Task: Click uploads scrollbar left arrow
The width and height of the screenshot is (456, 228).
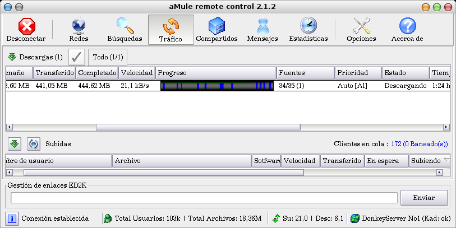Action: tap(10, 173)
